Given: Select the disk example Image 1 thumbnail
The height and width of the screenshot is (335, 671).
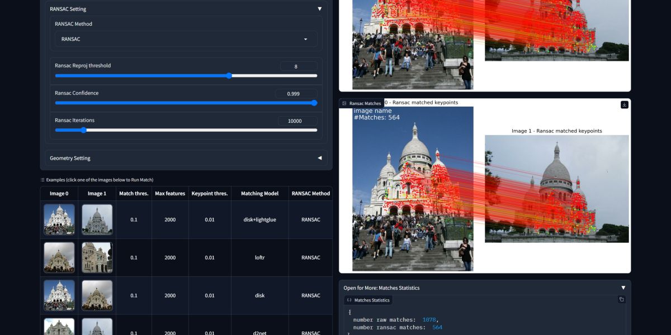Looking at the screenshot, I should 96,295.
